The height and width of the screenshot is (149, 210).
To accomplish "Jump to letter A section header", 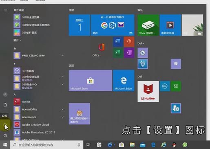I will tap(15, 95).
